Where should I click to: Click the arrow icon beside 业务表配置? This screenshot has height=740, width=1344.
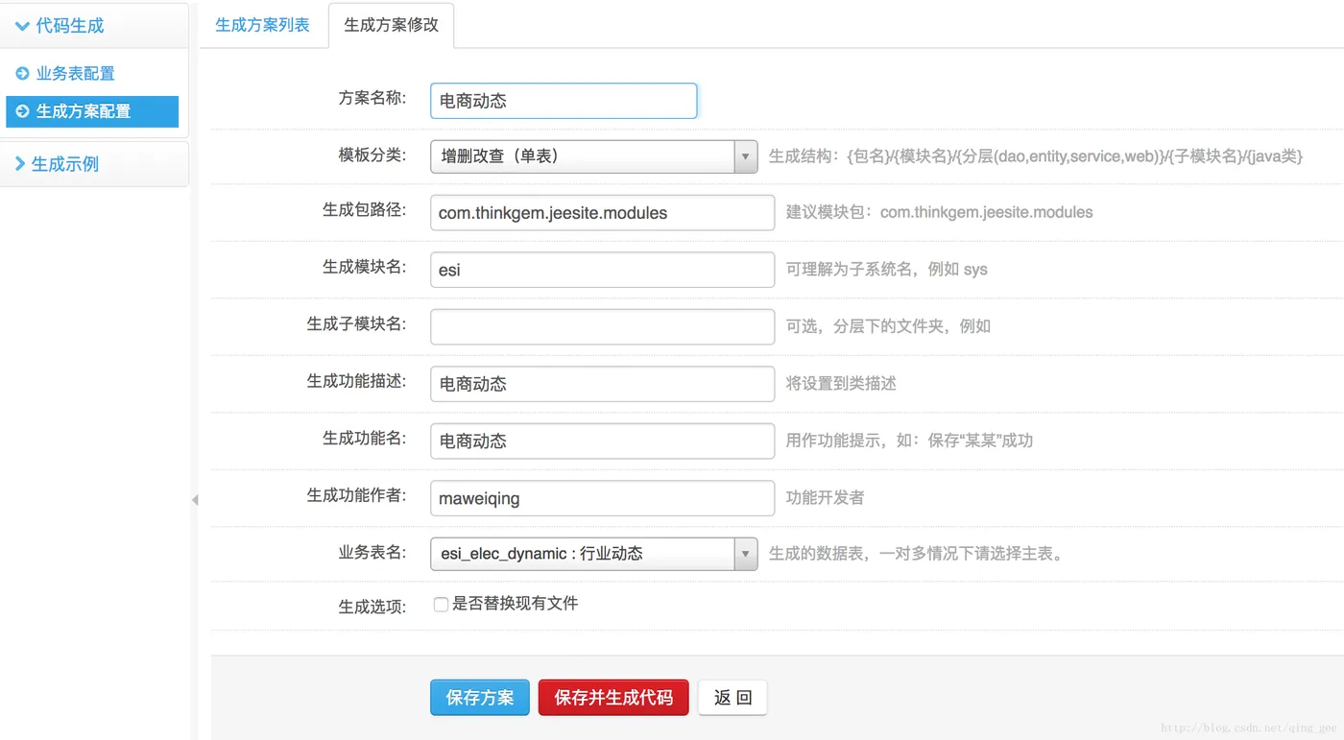click(x=21, y=73)
